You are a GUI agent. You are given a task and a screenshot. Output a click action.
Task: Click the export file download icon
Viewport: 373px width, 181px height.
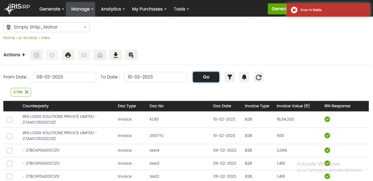[x=131, y=55]
